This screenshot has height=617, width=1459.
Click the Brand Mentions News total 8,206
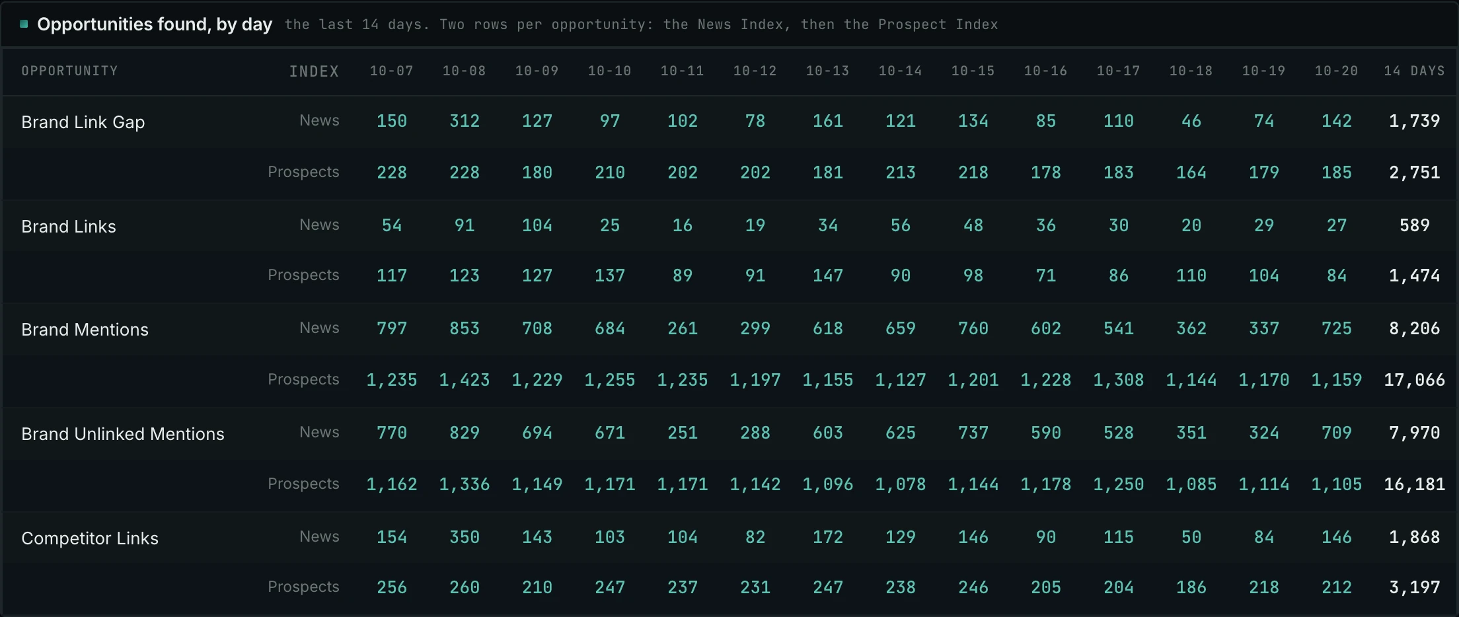[x=1414, y=328]
